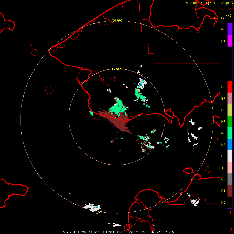Click the green rain echo north of radar
Image resolution: width=234 pixels, height=234 pixels.
tap(119, 107)
